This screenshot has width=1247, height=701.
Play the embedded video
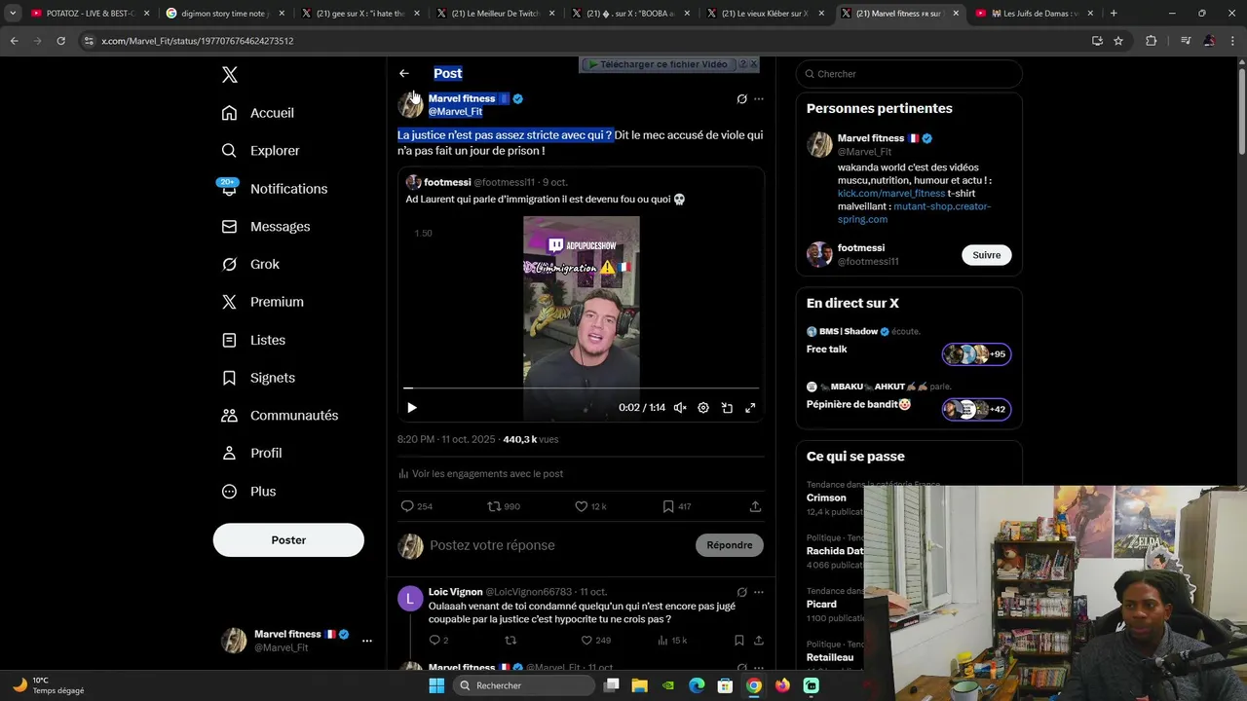pos(411,408)
